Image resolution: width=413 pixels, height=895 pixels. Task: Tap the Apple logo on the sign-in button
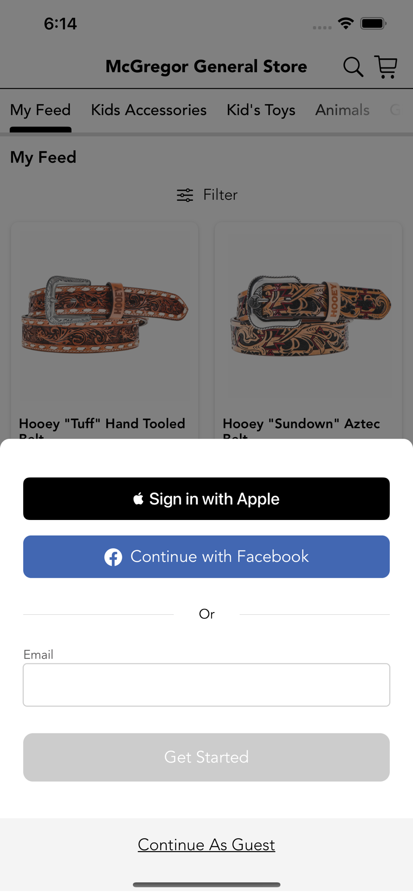tap(138, 499)
